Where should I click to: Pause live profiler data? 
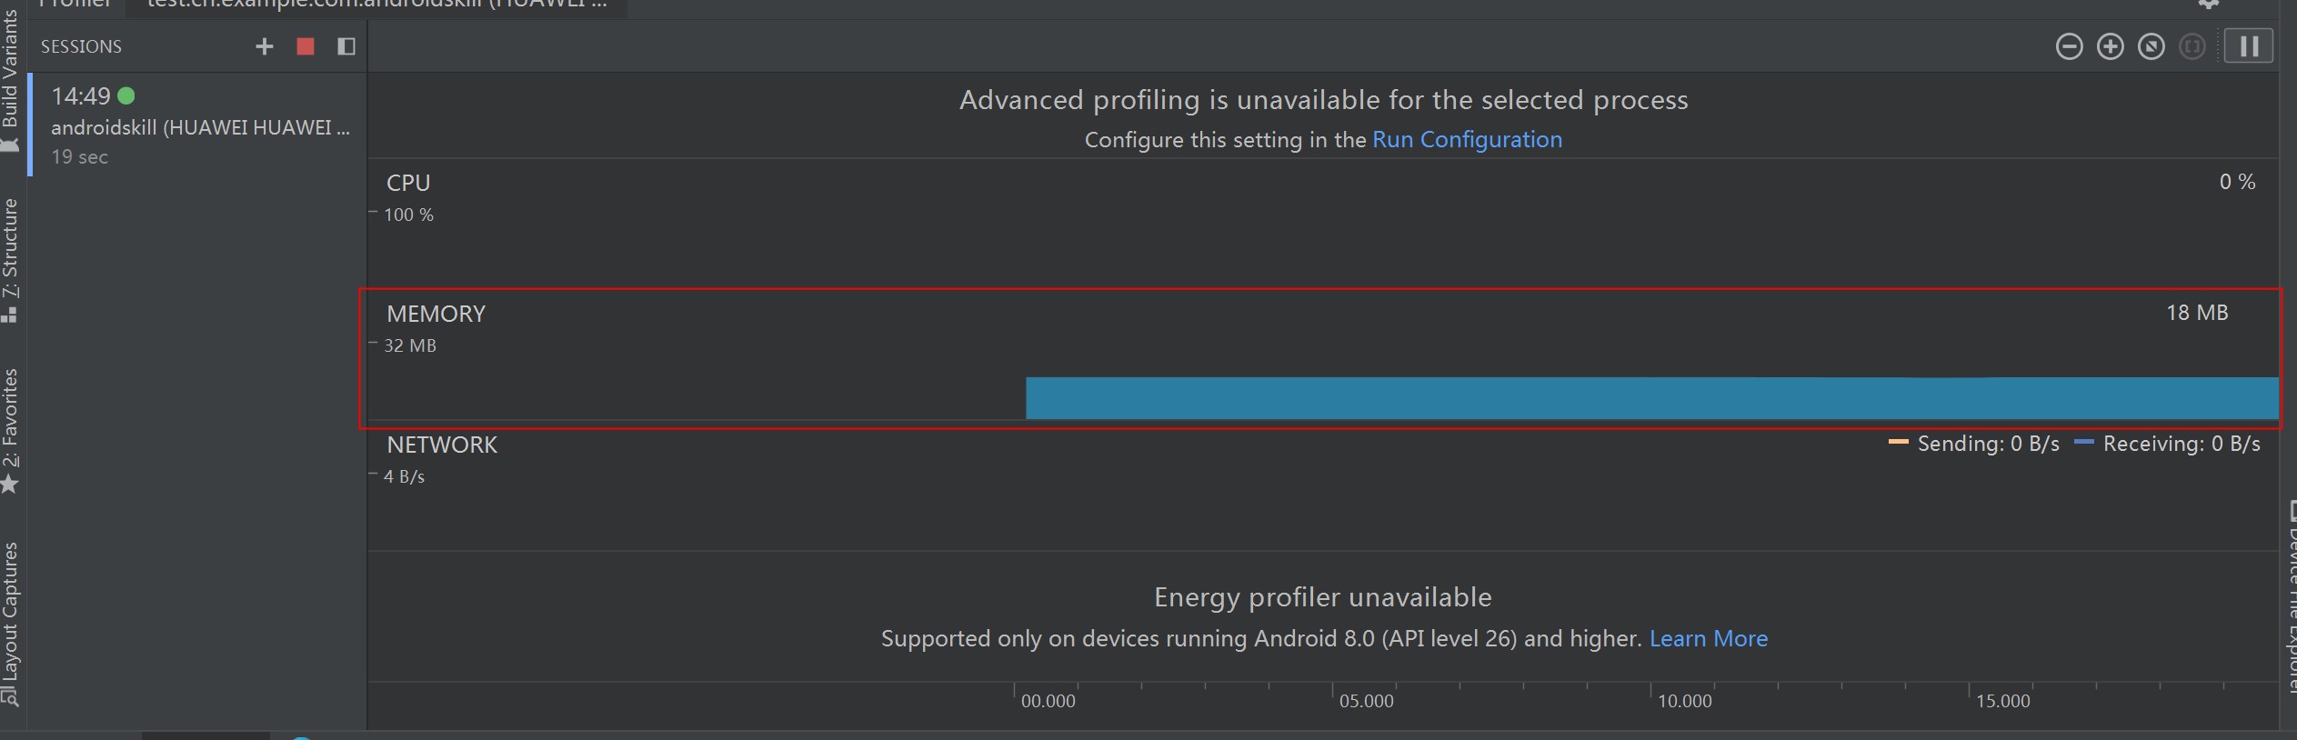point(2248,46)
